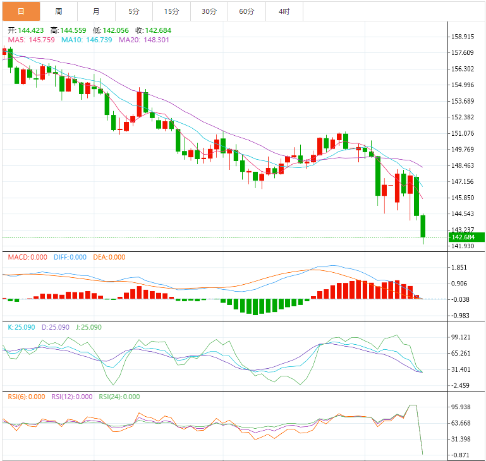The width and height of the screenshot is (486, 461).
Task: Click the J: 25.090 label
Action: click(88, 327)
